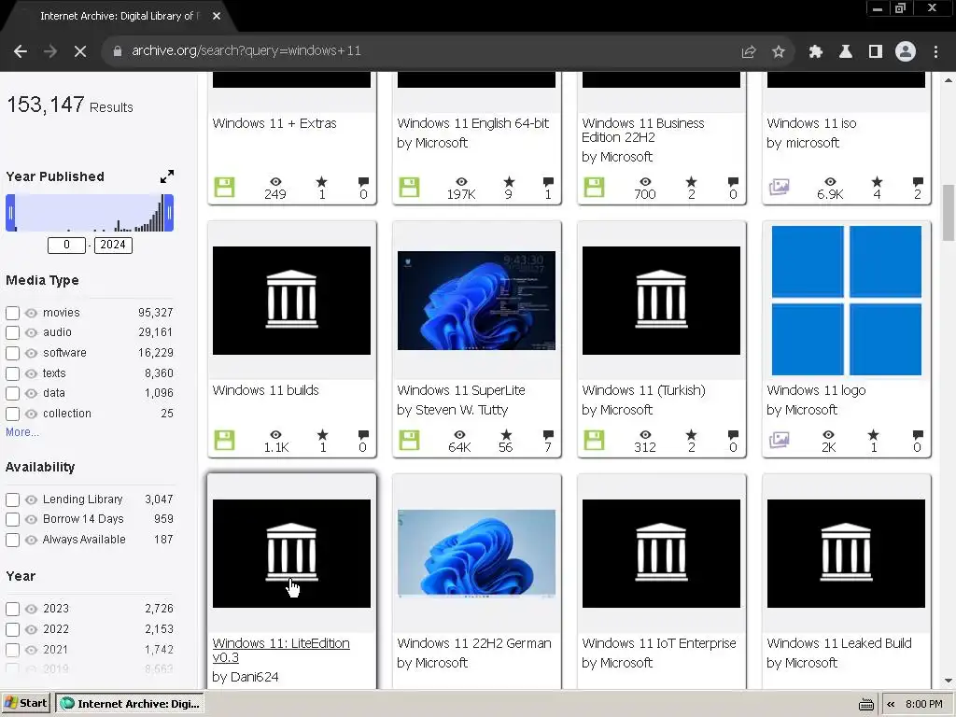
Task: Go back to the previous page
Action: pyautogui.click(x=21, y=52)
